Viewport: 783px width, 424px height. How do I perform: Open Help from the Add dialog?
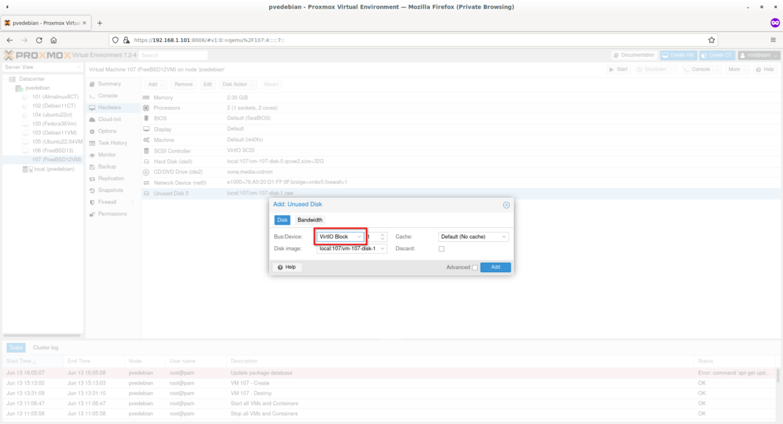(x=288, y=266)
